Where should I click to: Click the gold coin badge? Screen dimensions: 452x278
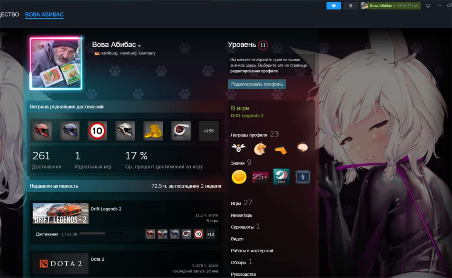coord(239,177)
